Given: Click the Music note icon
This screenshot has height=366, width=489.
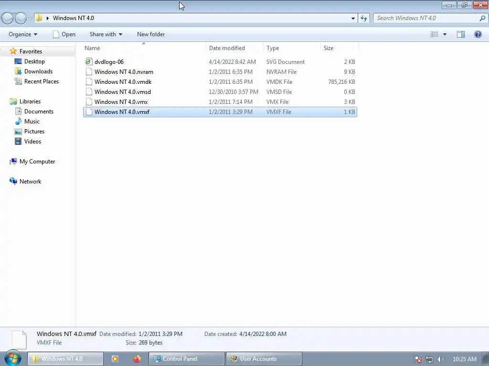Looking at the screenshot, I should [18, 121].
